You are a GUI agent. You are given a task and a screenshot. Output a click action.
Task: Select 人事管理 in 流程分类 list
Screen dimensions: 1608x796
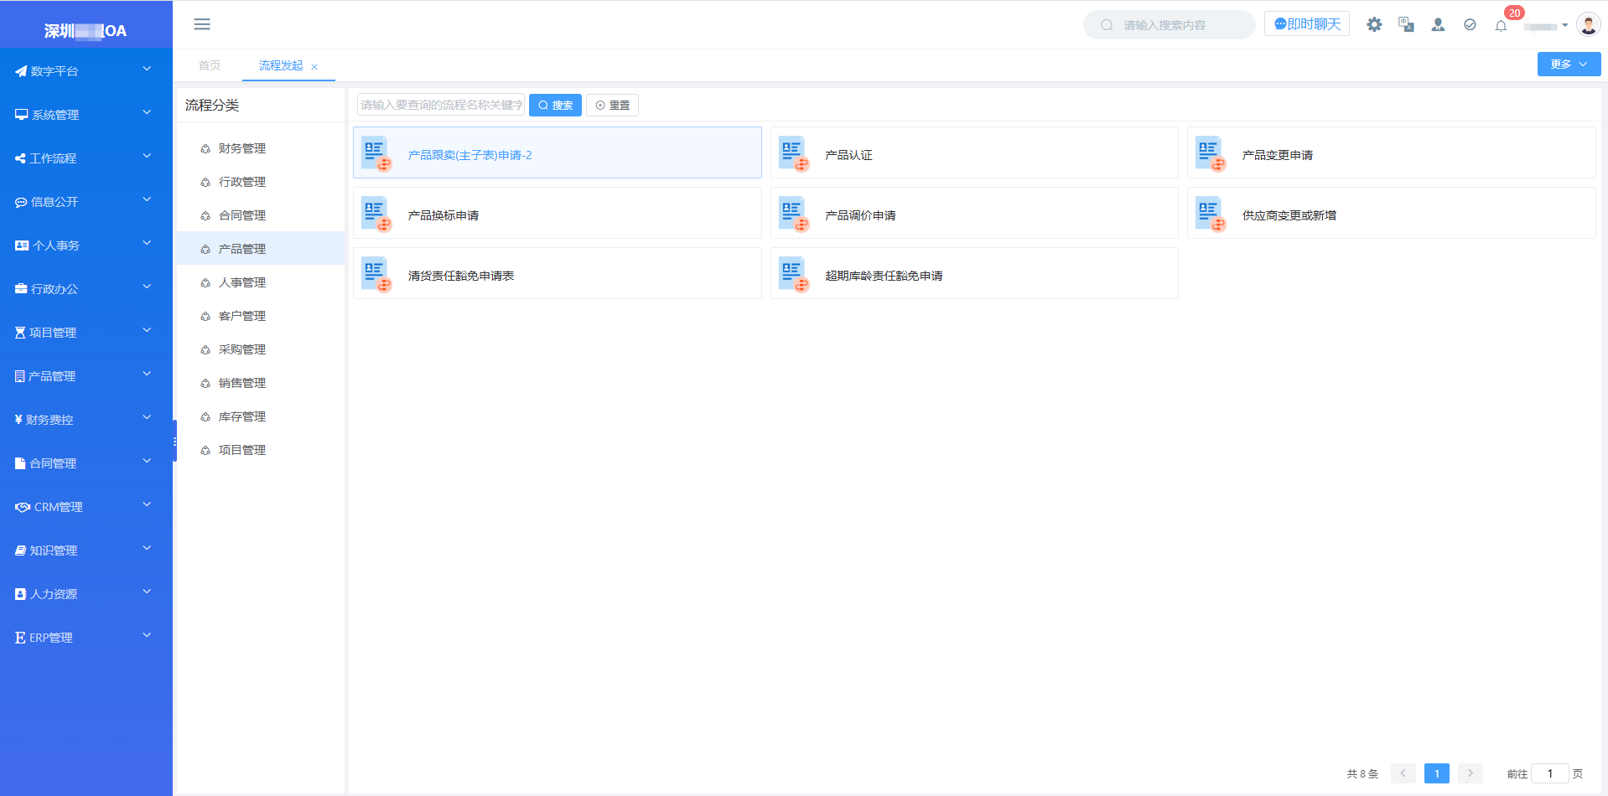(261, 282)
